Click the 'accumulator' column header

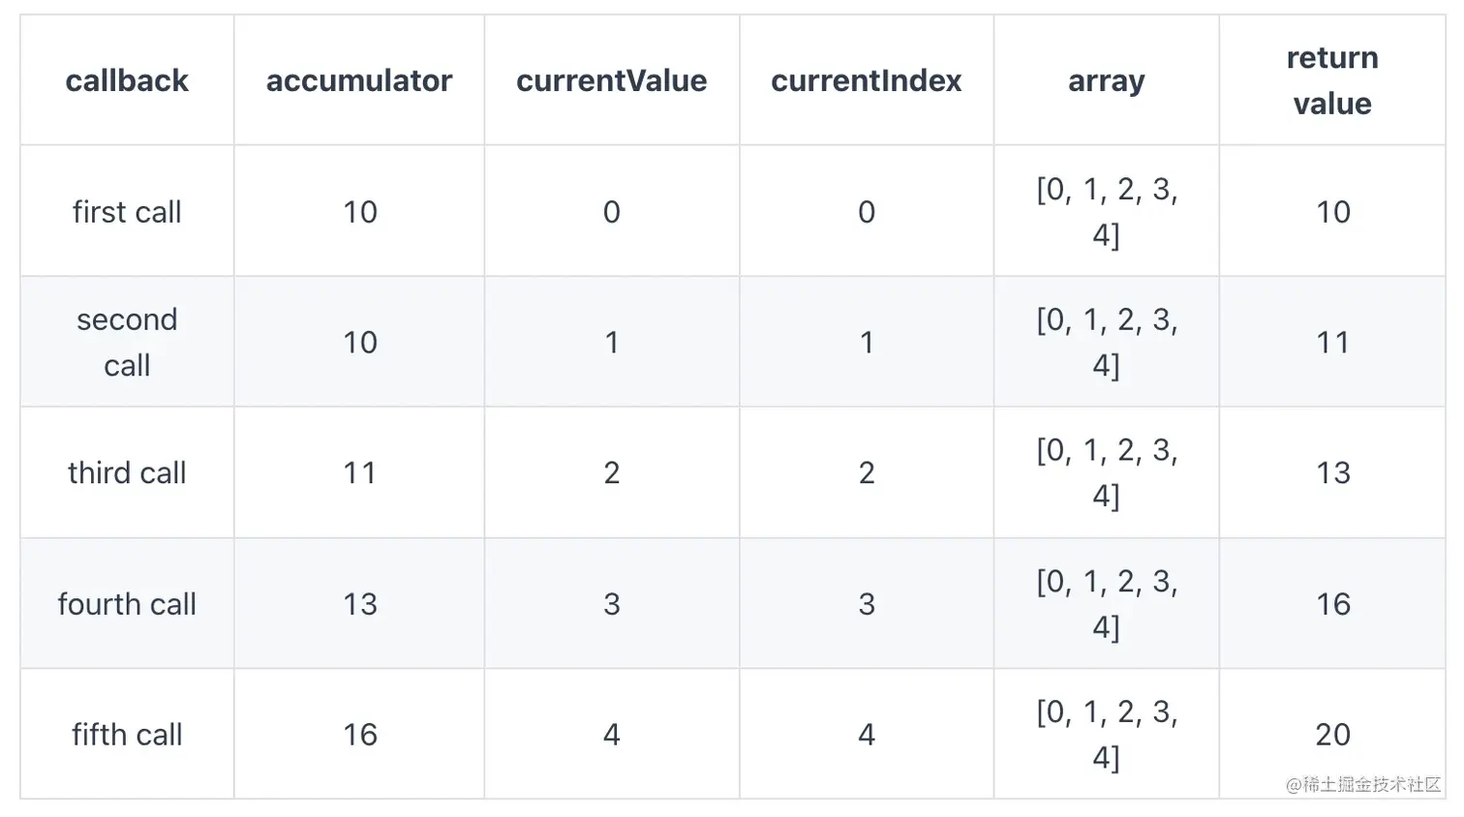[359, 80]
